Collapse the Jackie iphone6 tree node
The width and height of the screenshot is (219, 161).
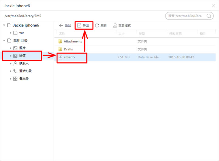click(x=4, y=25)
